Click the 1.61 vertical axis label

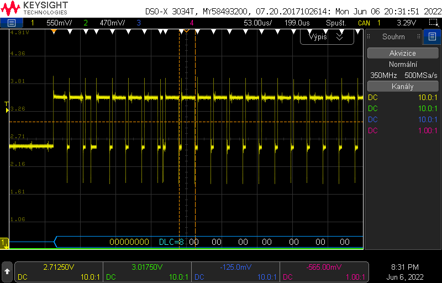[18, 191]
